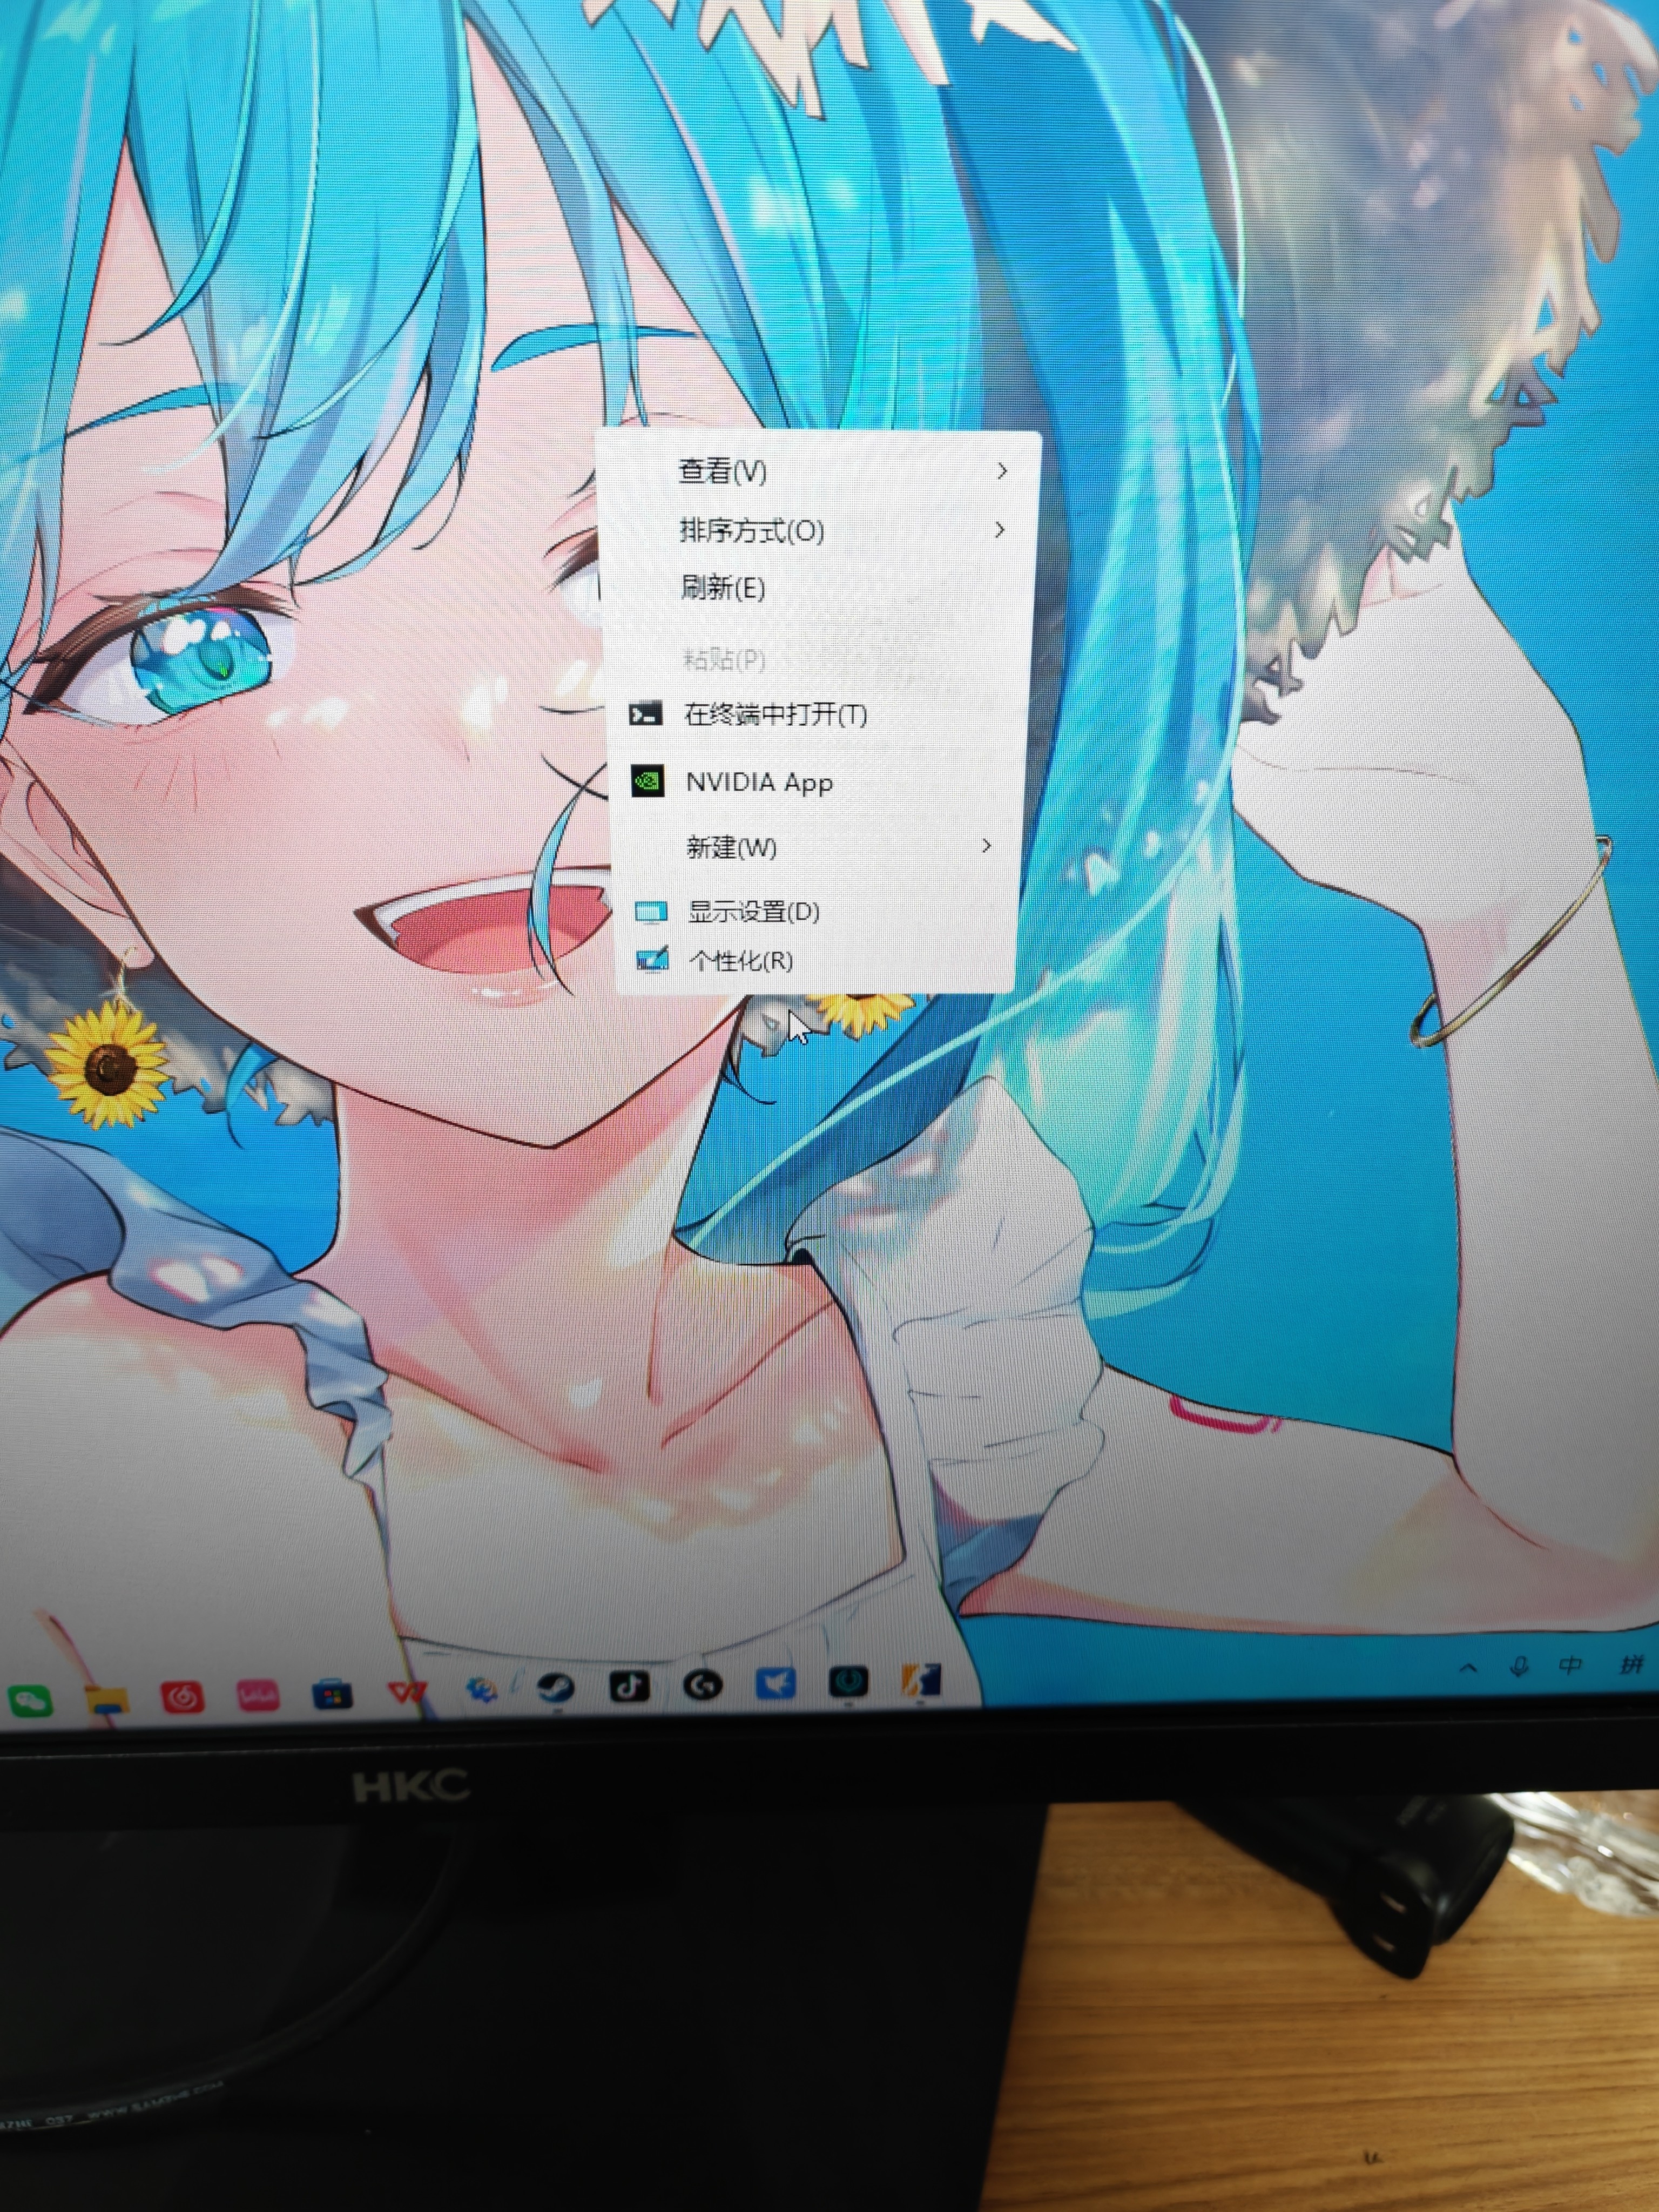This screenshot has height=2212, width=1659.
Task: Open Microsoft Store from the taskbar
Action: 332,1694
